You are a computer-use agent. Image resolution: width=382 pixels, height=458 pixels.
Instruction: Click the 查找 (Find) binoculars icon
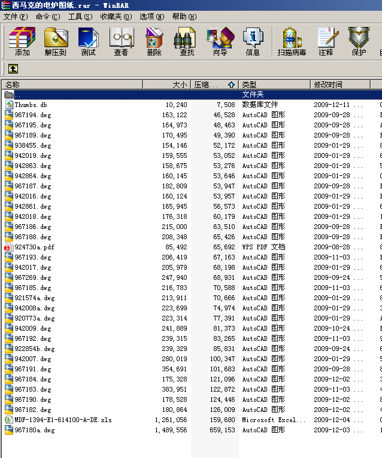pos(187,41)
